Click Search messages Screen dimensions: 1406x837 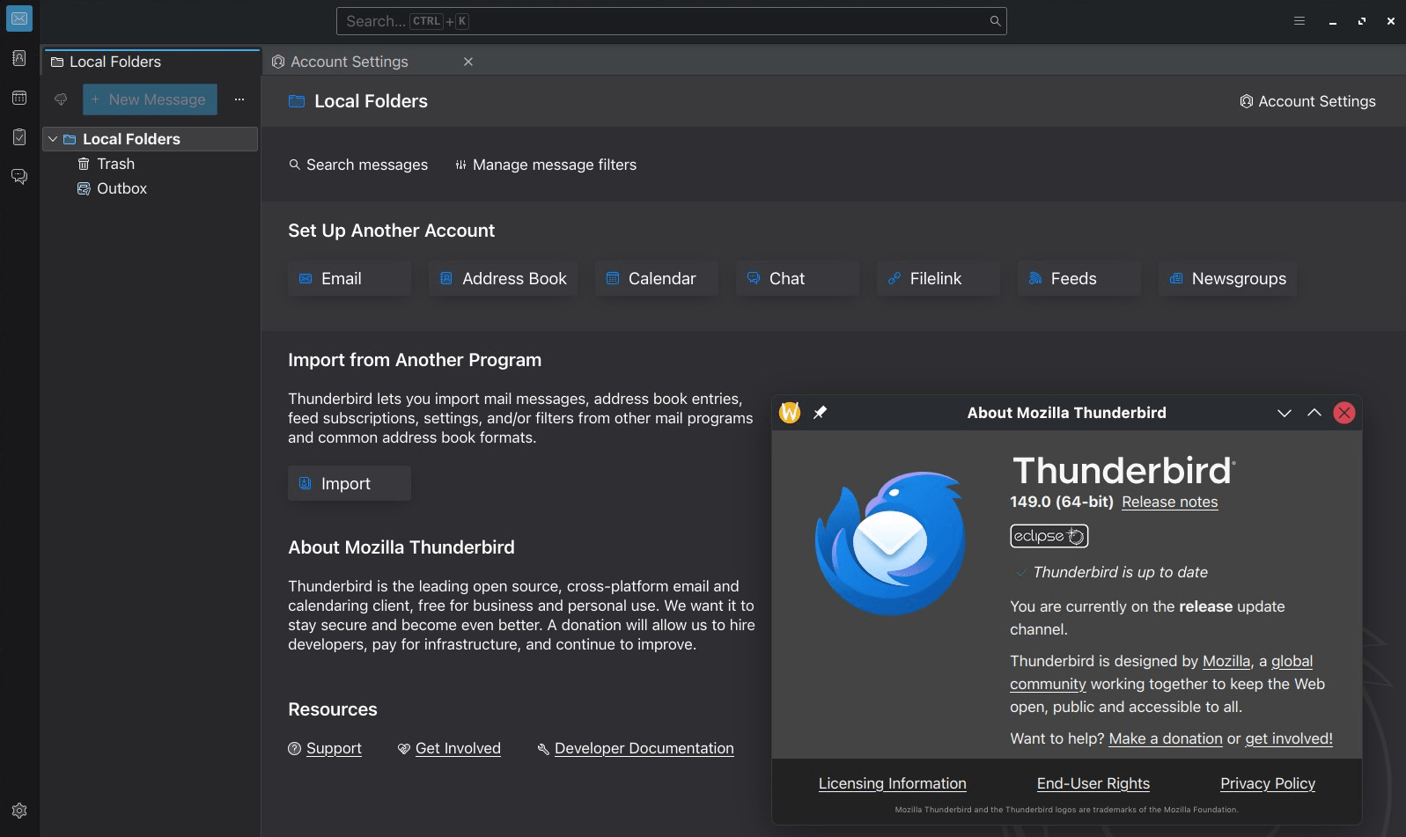pos(358,165)
